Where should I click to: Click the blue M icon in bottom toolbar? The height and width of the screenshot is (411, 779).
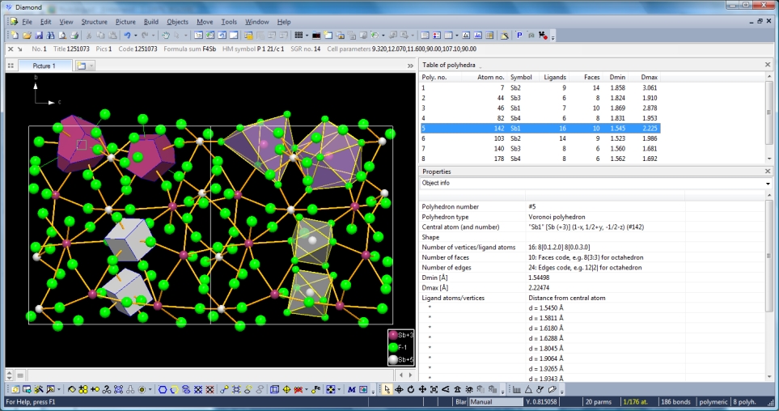pos(352,389)
